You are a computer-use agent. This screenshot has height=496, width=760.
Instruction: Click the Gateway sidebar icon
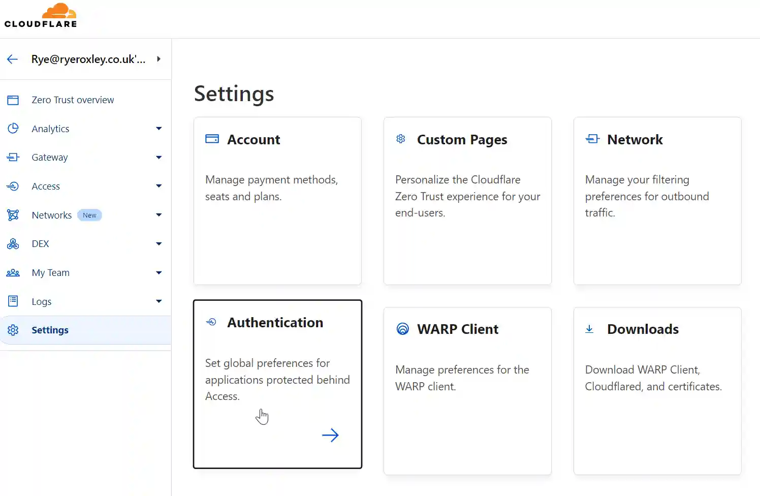point(13,157)
